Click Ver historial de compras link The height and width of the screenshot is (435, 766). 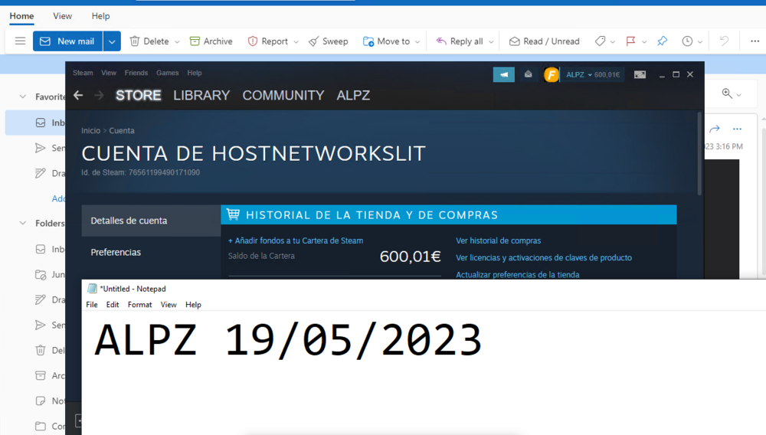click(499, 240)
